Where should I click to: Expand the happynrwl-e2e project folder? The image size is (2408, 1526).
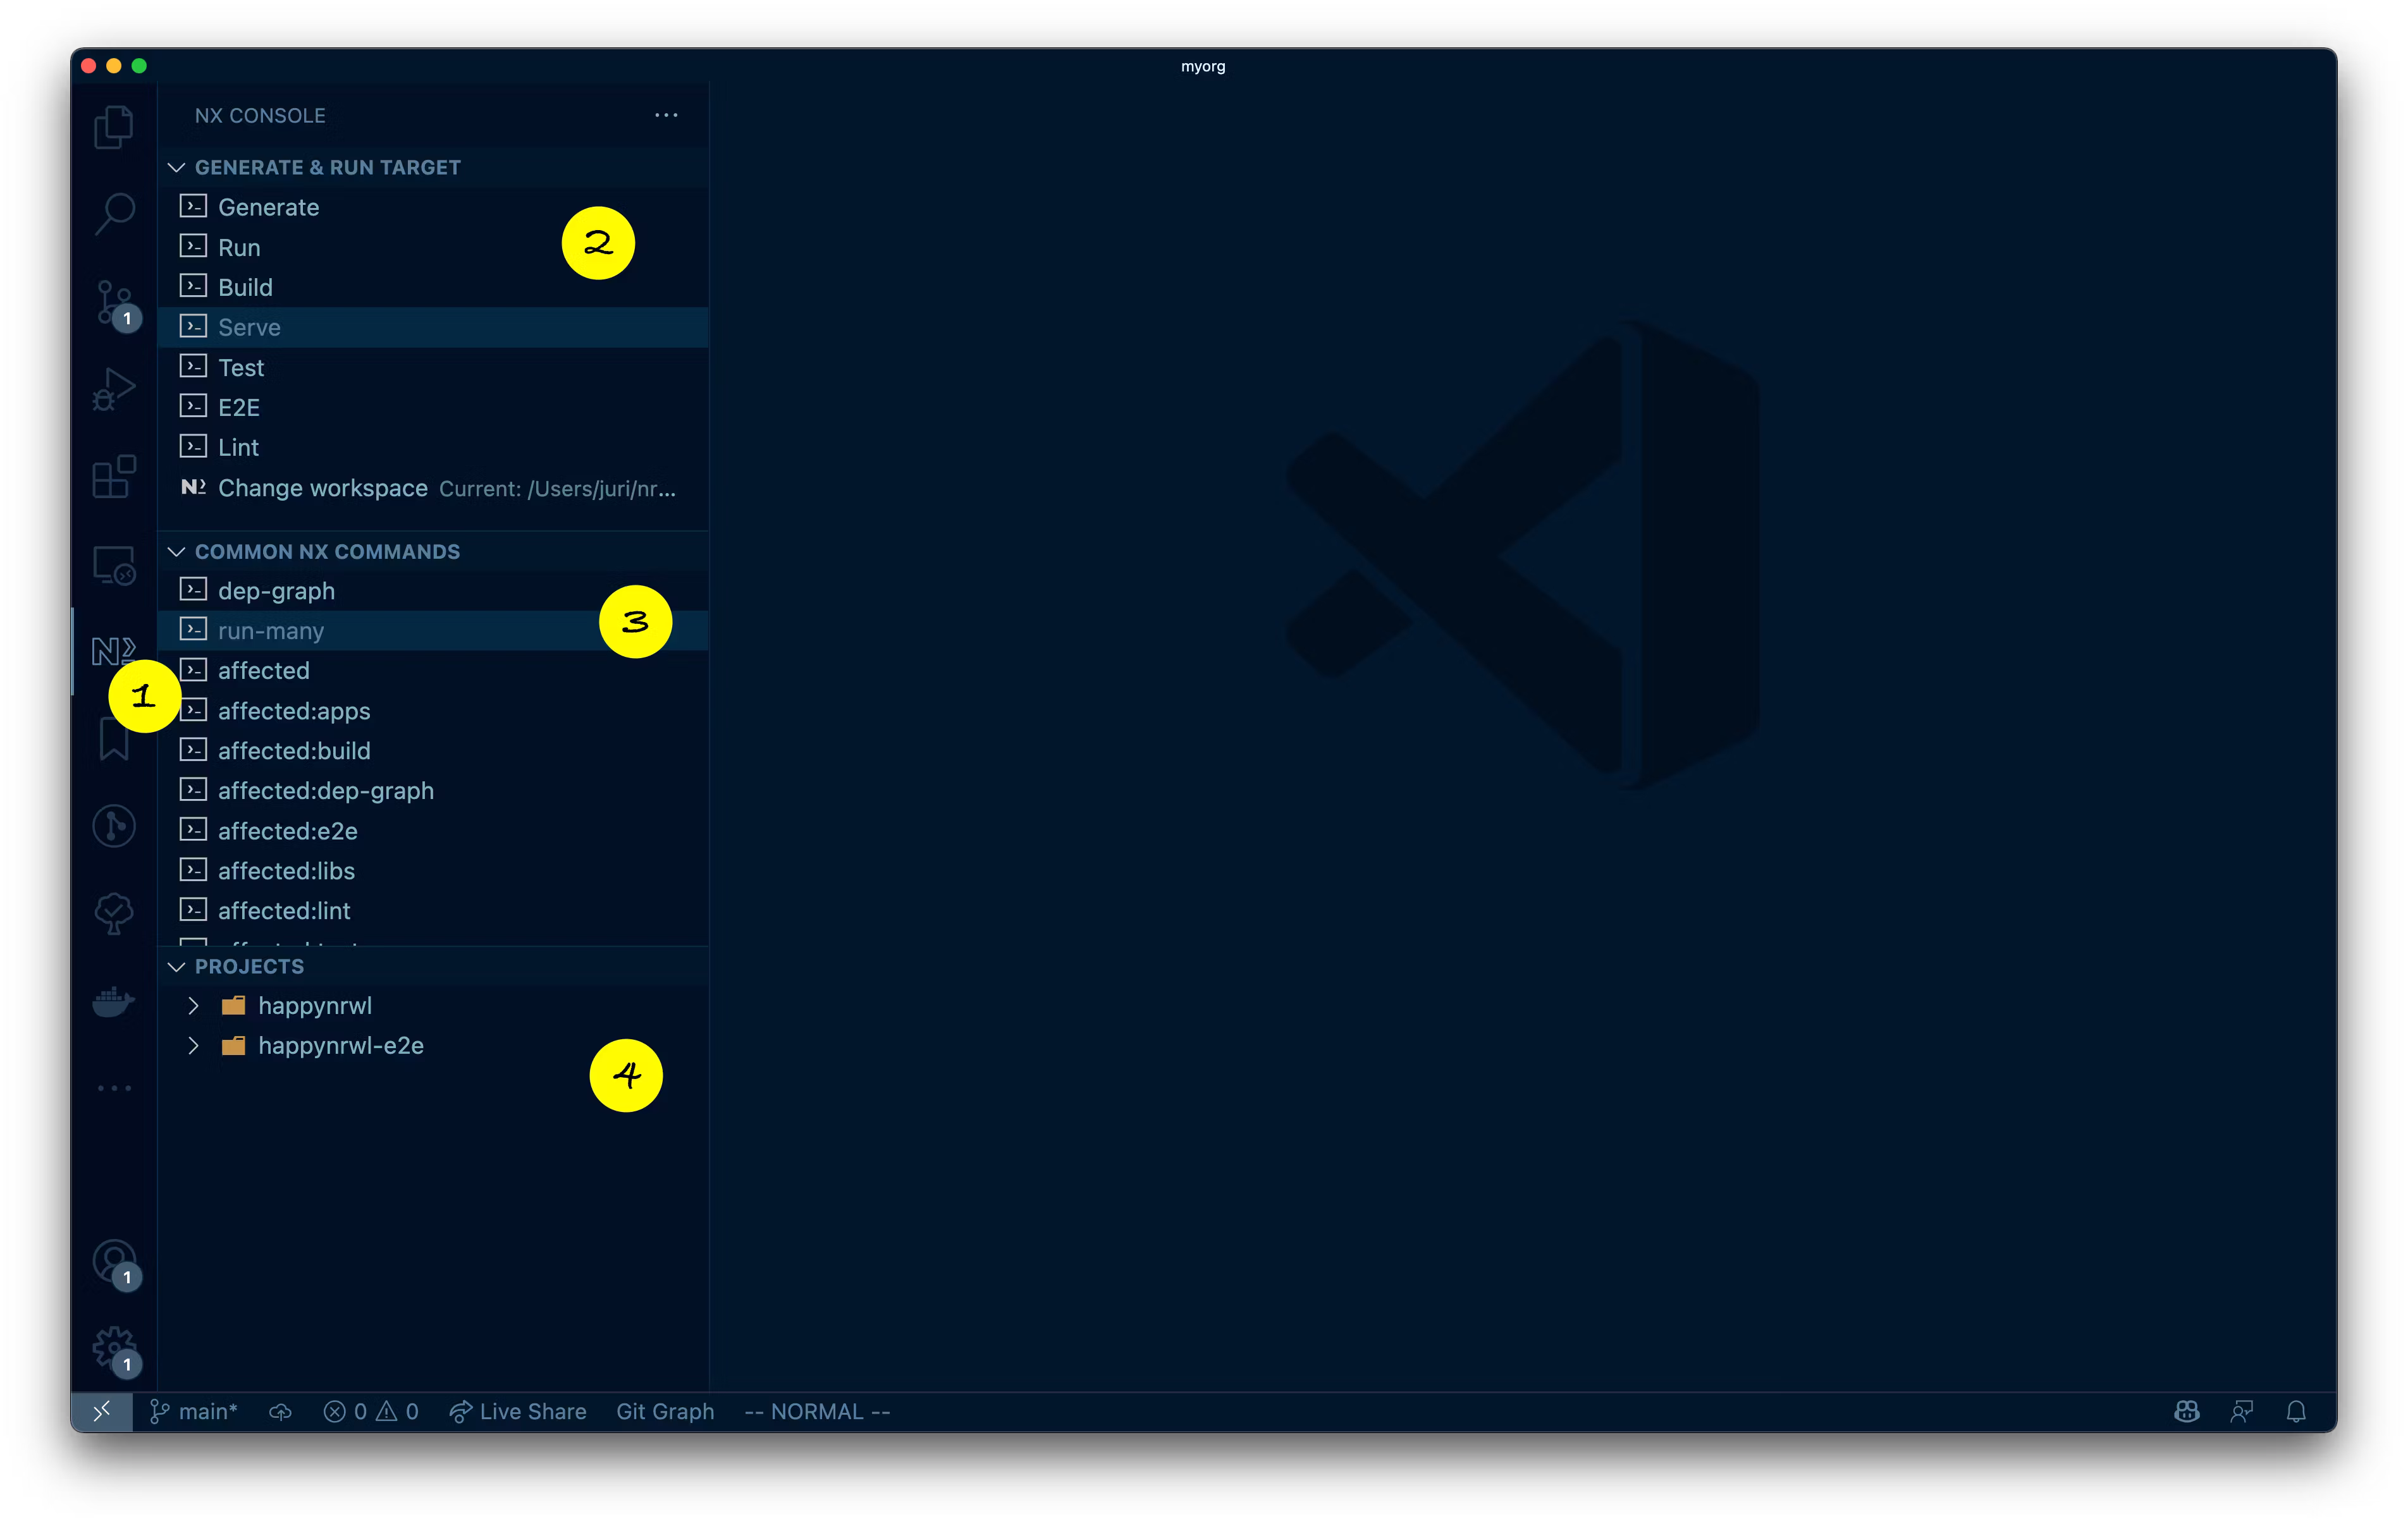click(x=194, y=1045)
